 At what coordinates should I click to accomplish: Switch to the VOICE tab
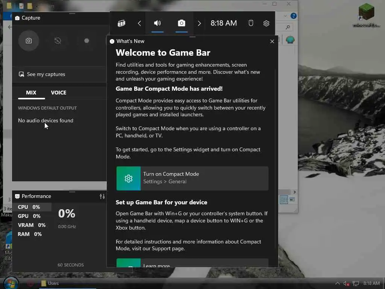click(58, 93)
